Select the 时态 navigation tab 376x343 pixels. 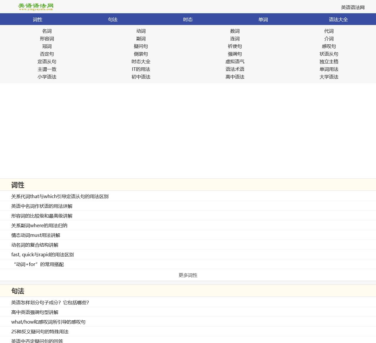tap(188, 19)
